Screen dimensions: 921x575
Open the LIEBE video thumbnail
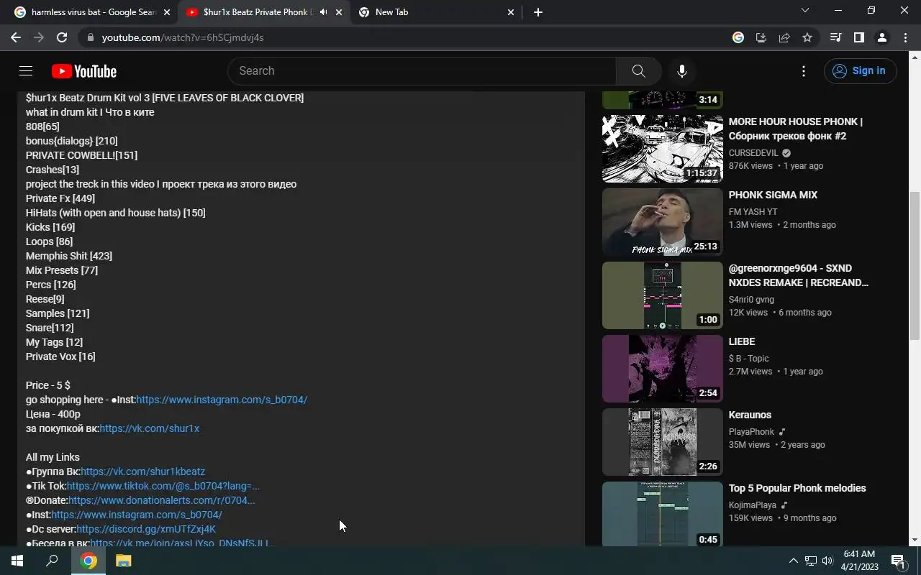tap(662, 369)
